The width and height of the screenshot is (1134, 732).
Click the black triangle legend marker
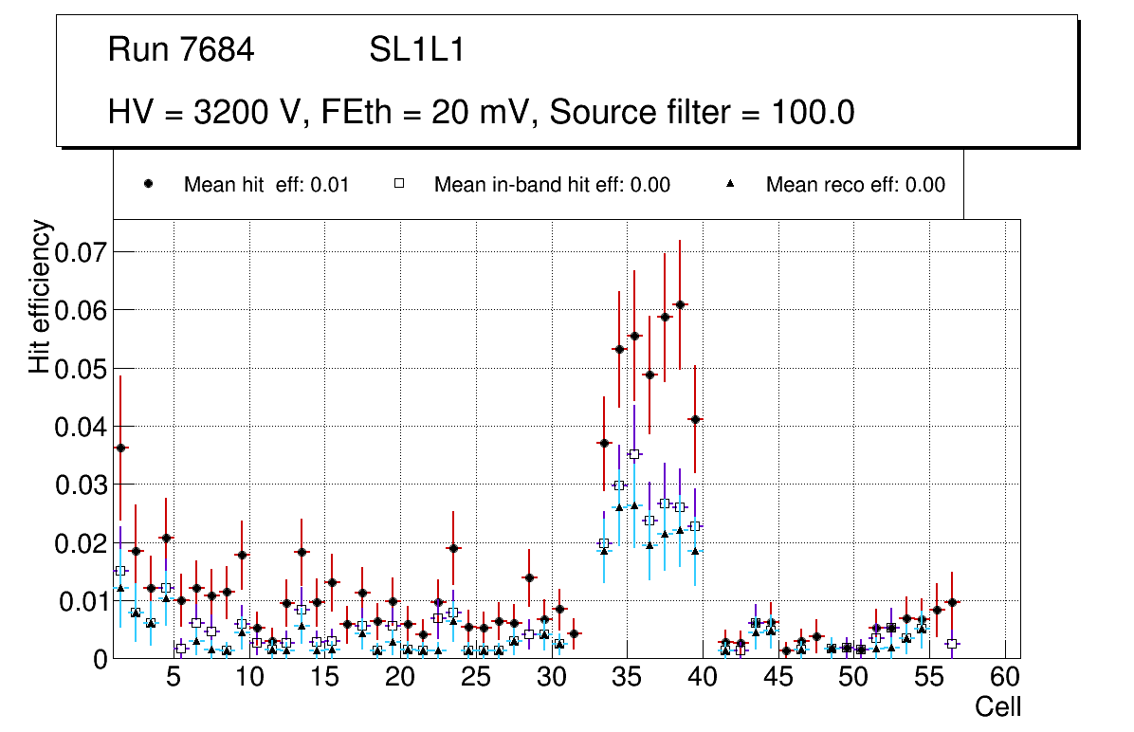click(x=731, y=184)
